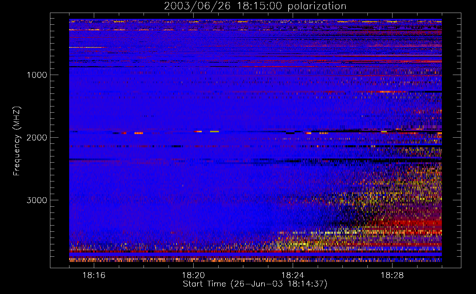Click the "18:24" time tick label

pyautogui.click(x=293, y=275)
